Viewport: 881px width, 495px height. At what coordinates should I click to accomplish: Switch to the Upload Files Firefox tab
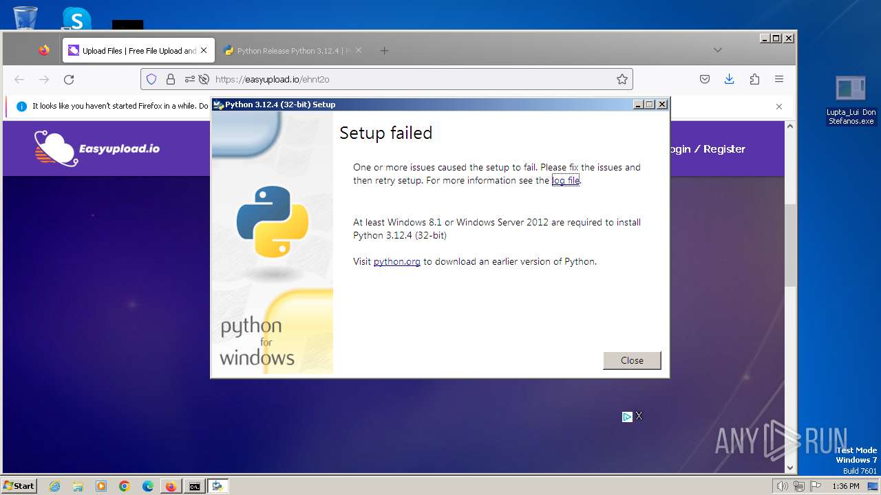(x=138, y=50)
